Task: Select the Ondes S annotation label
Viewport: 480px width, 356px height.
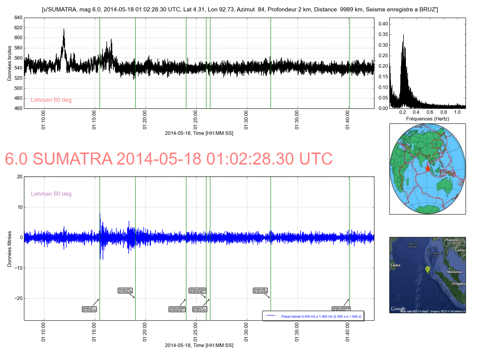Action: (200, 309)
